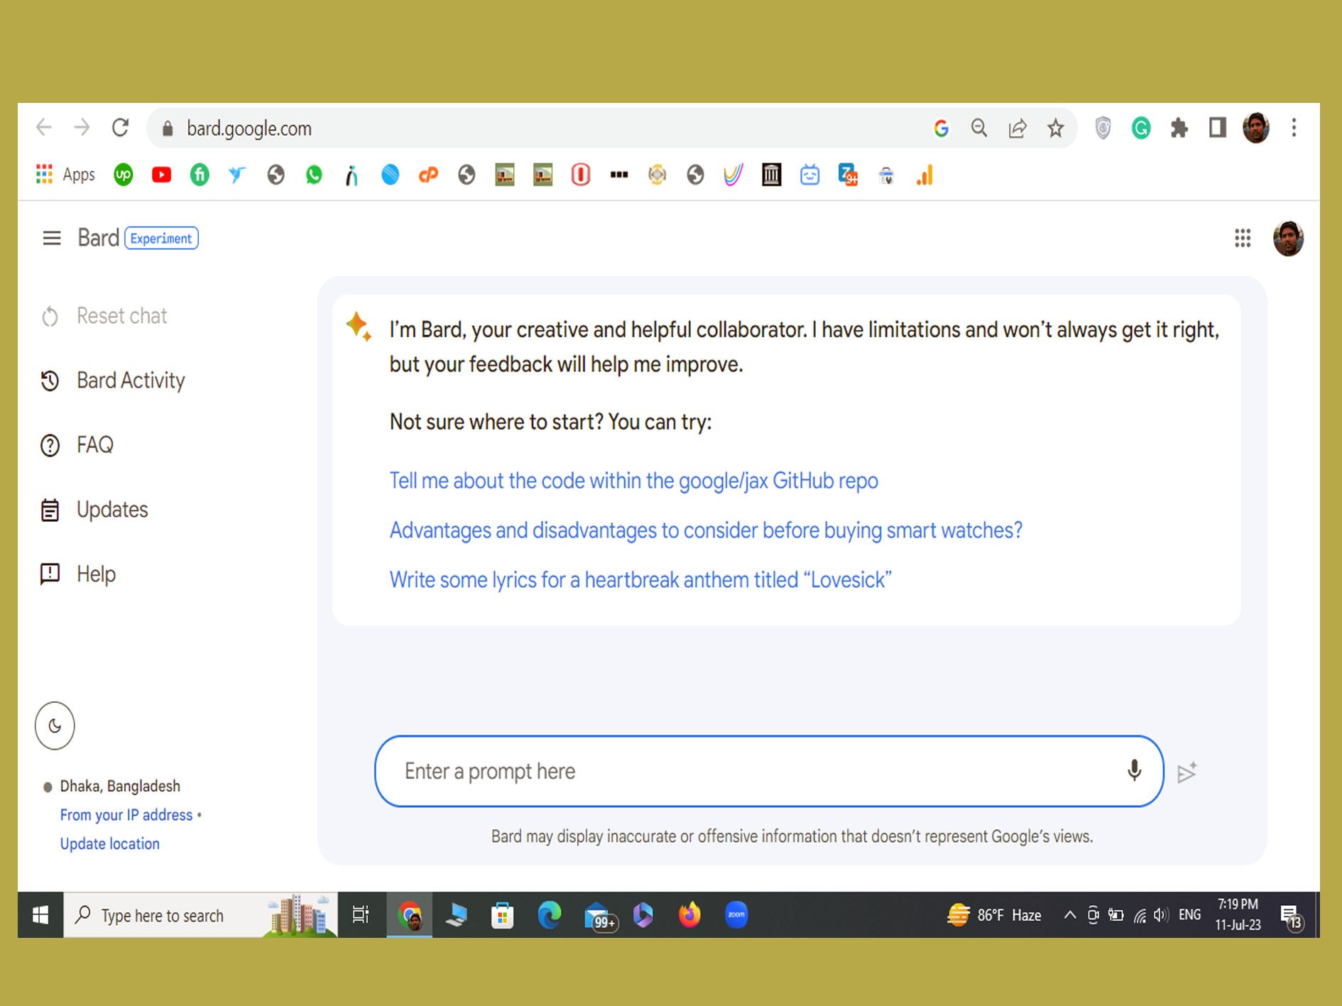Image resolution: width=1342 pixels, height=1006 pixels.
Task: Open the Upwork bookmark
Action: pyautogui.click(x=124, y=175)
